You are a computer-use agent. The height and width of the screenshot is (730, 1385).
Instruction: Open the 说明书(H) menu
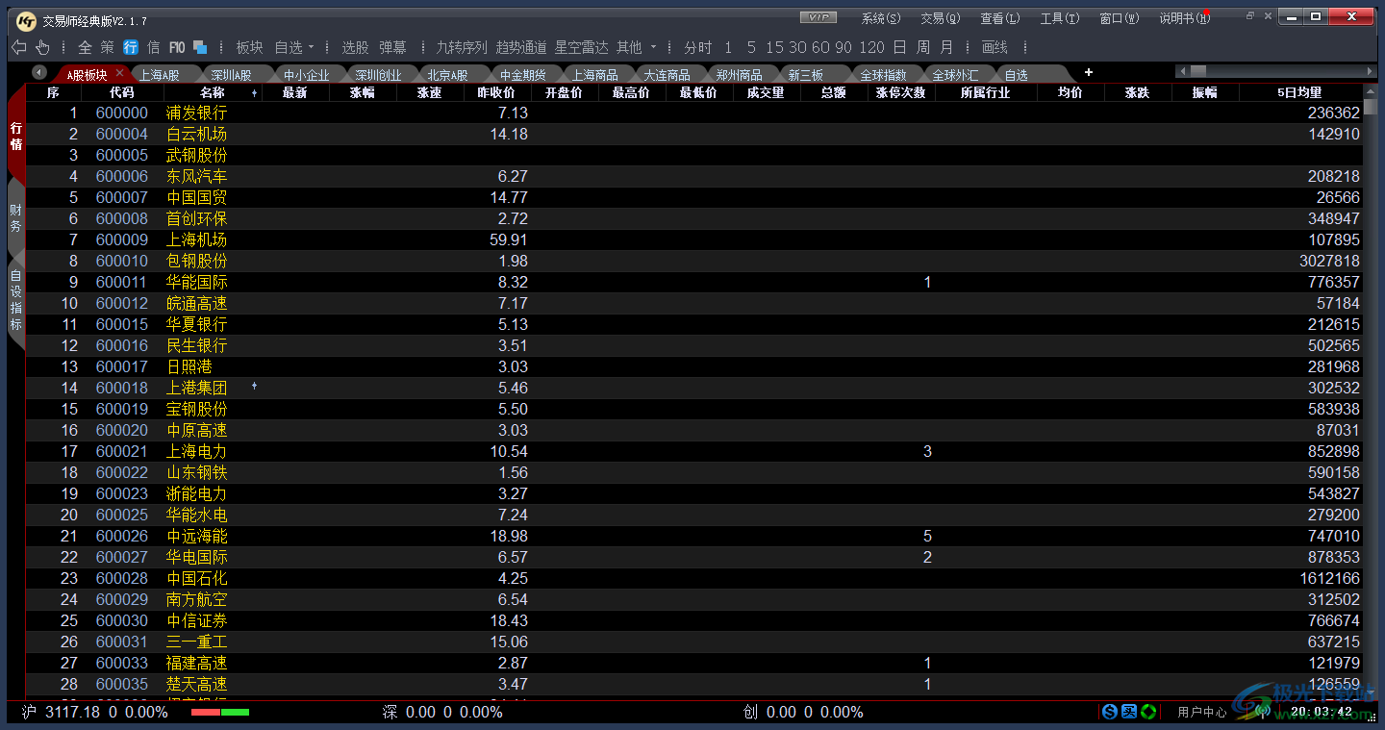(x=1183, y=18)
